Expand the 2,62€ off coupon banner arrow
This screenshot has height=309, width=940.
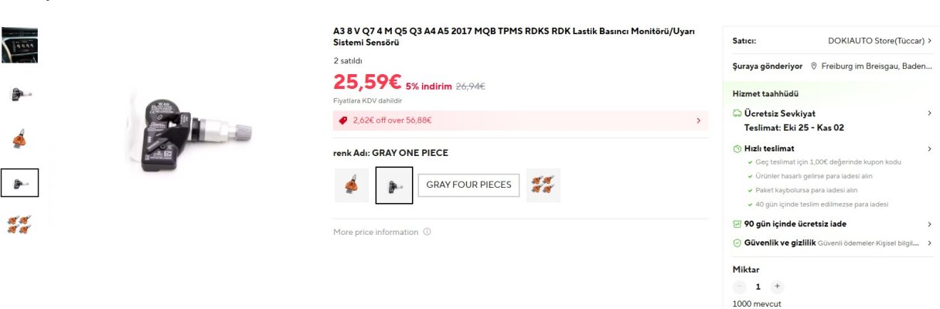(698, 121)
